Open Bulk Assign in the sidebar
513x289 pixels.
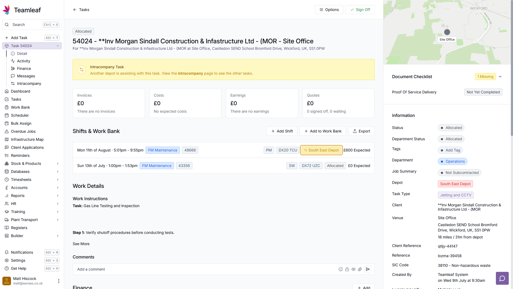(32, 123)
